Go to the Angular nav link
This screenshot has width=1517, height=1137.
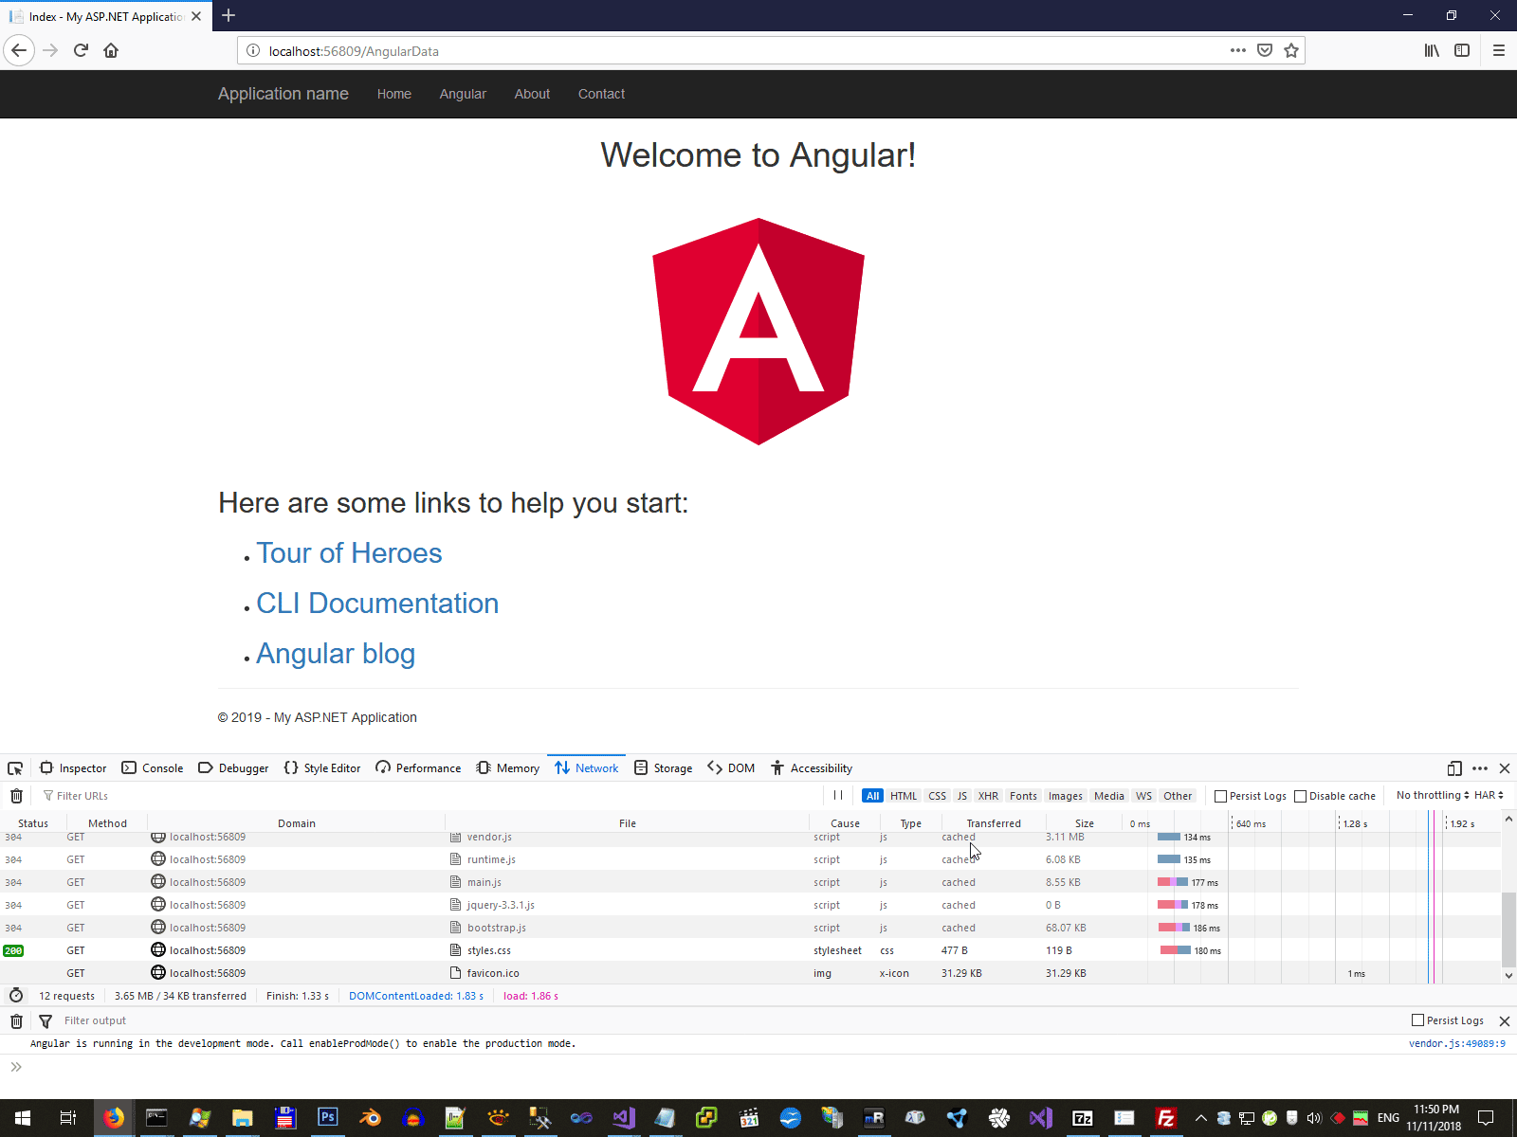click(x=463, y=94)
